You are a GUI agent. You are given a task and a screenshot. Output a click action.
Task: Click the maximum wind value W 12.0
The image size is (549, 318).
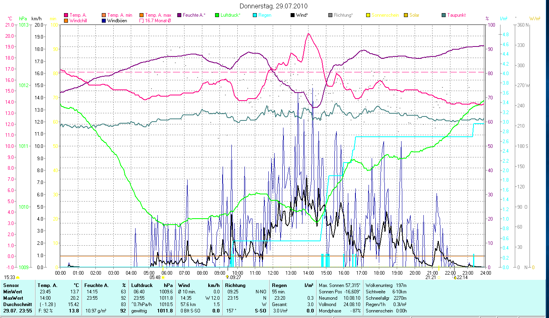(213, 298)
